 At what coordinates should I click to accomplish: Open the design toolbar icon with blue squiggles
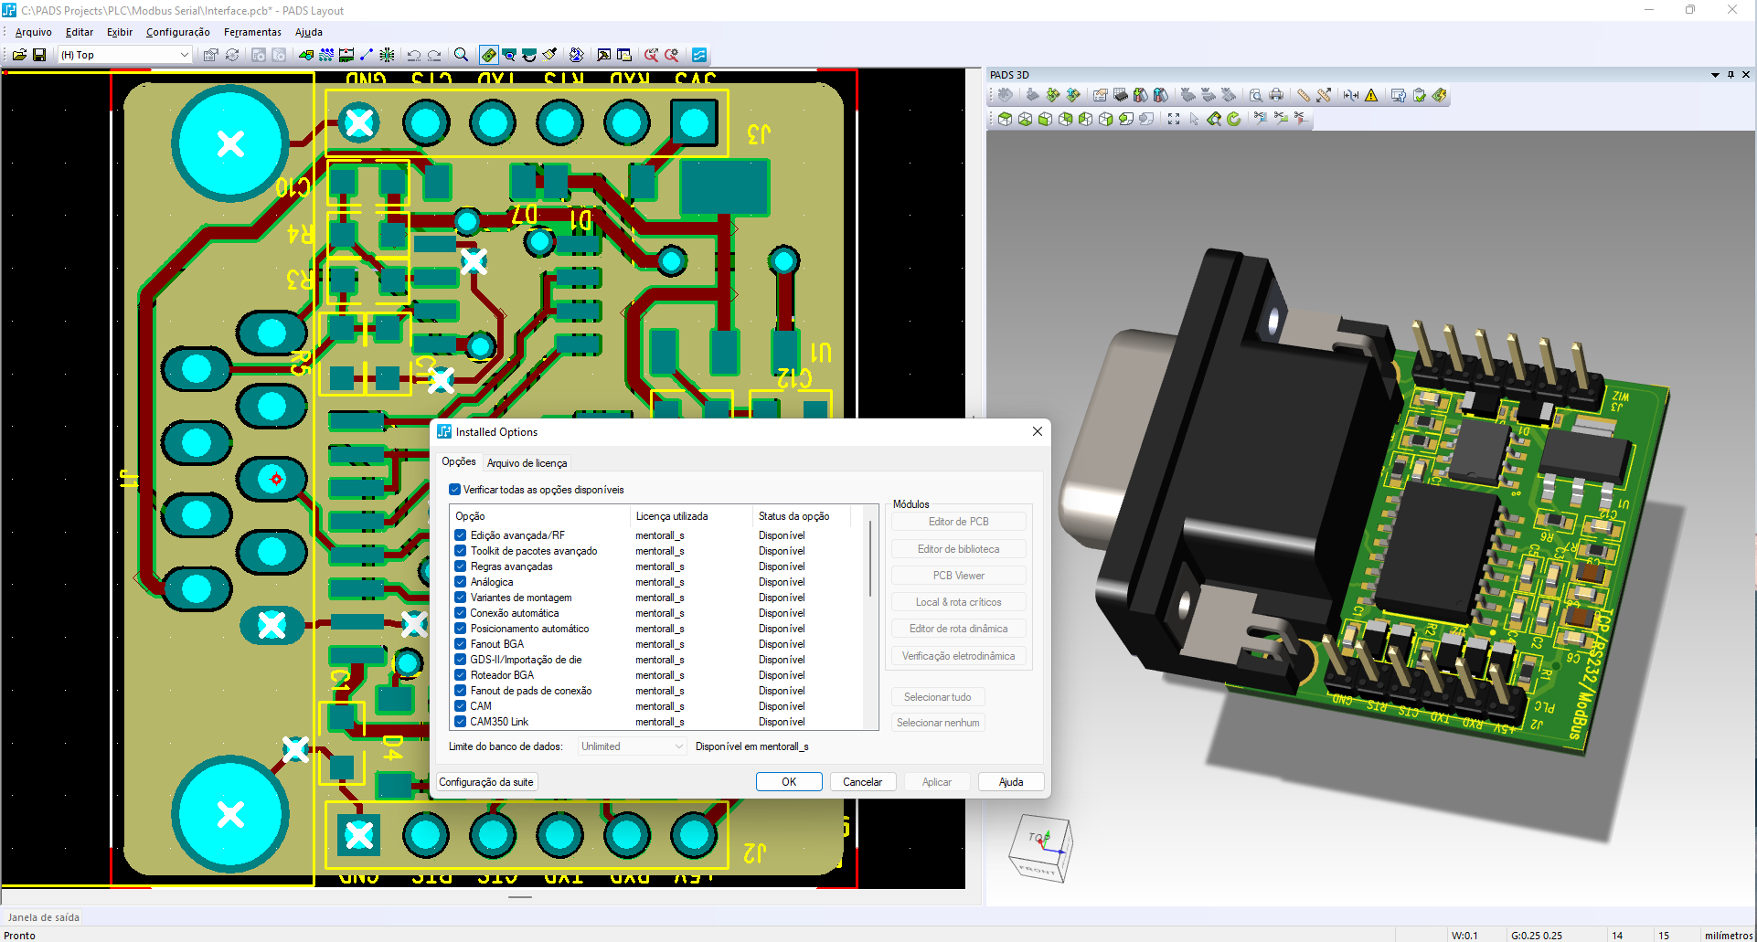tap(326, 55)
